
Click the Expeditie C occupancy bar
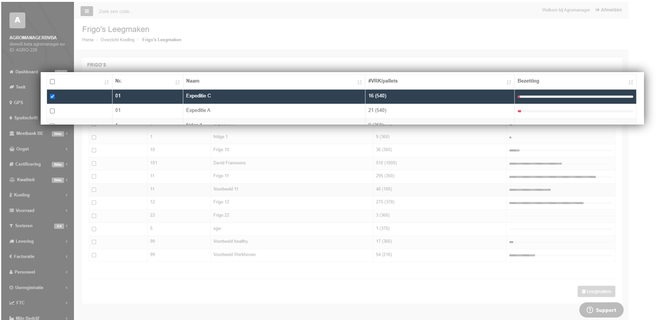coord(576,97)
